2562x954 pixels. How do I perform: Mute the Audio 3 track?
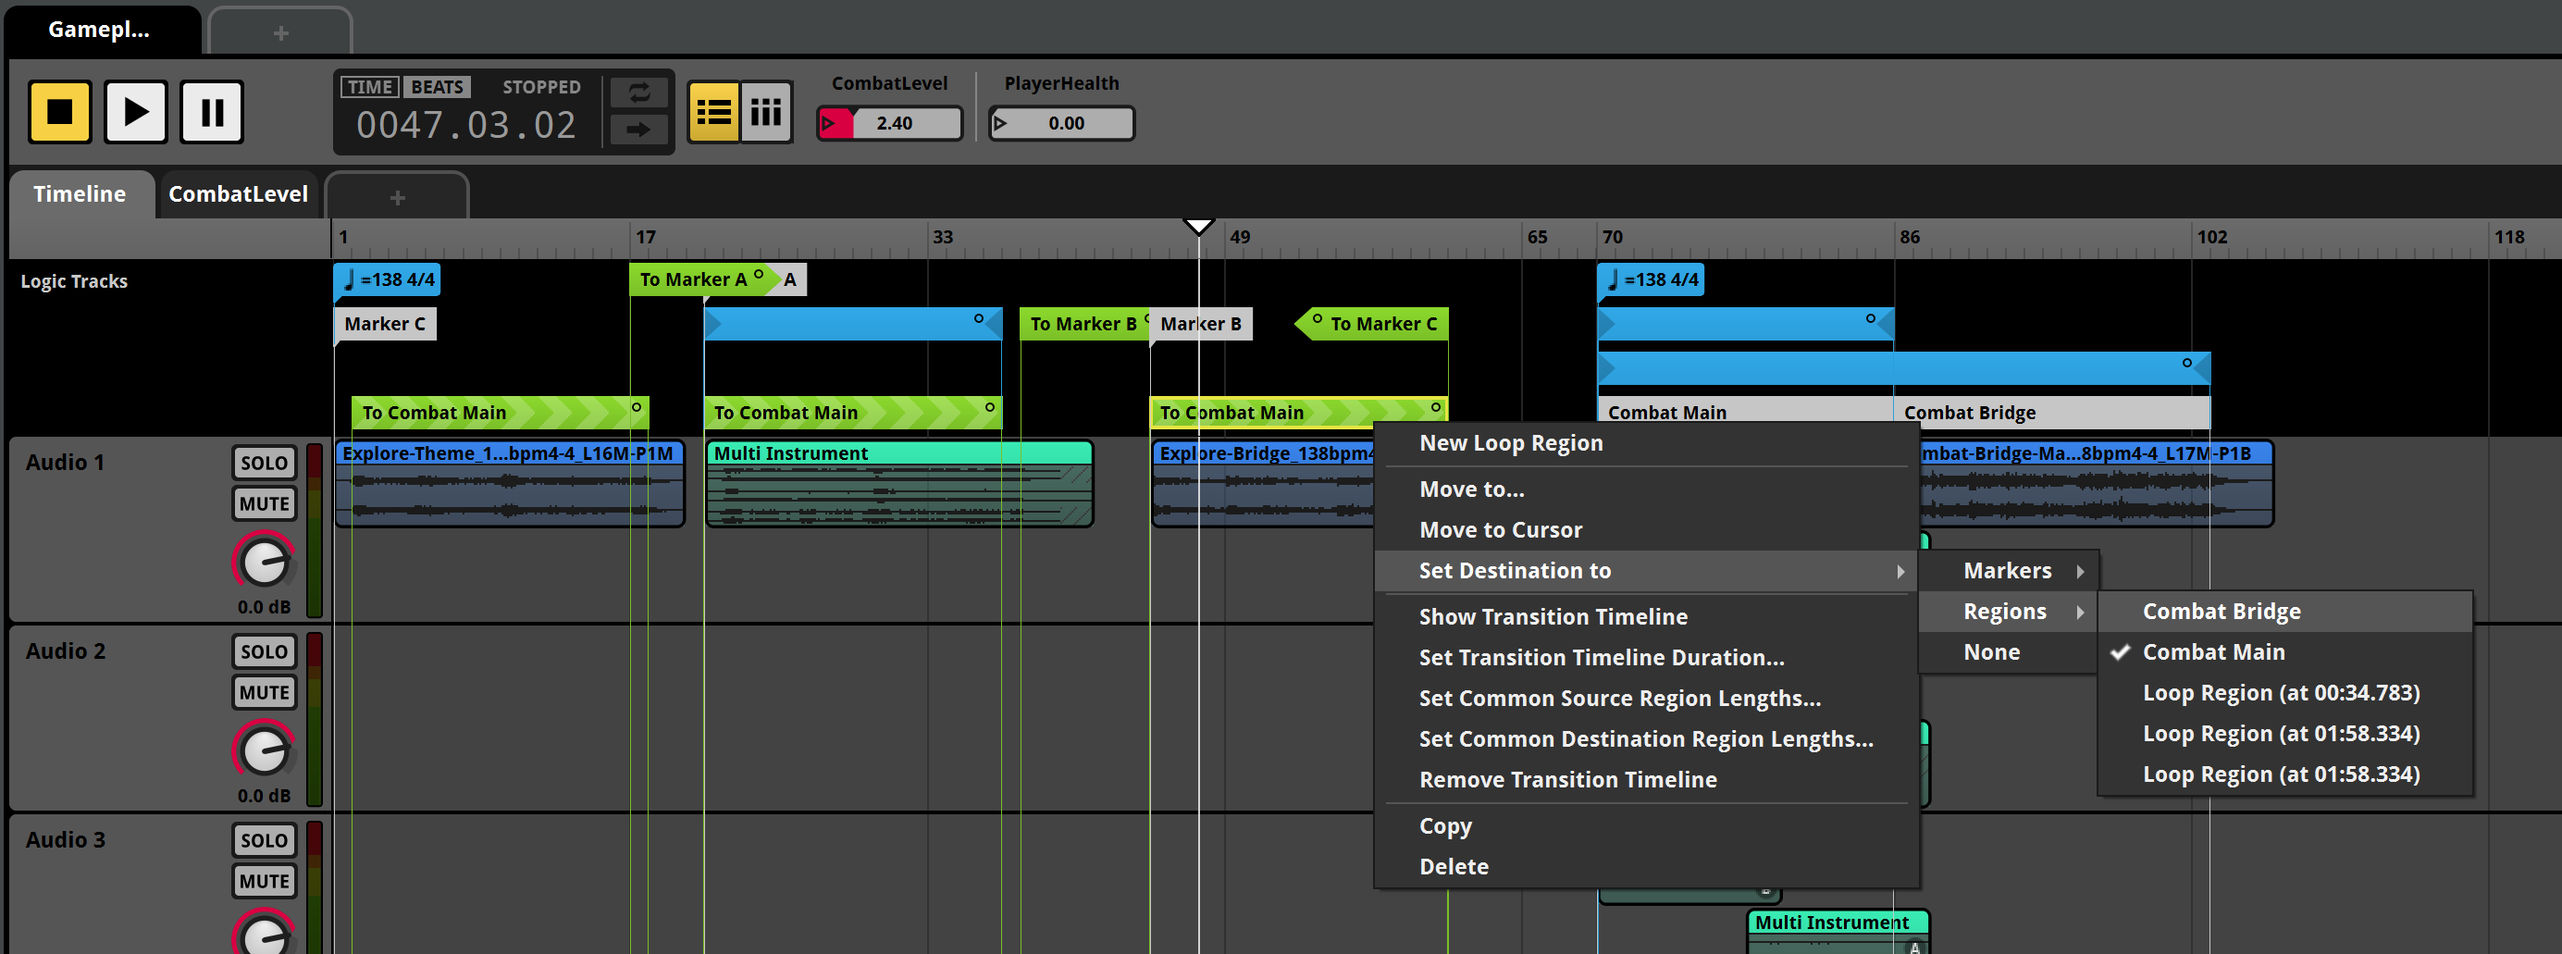[264, 882]
